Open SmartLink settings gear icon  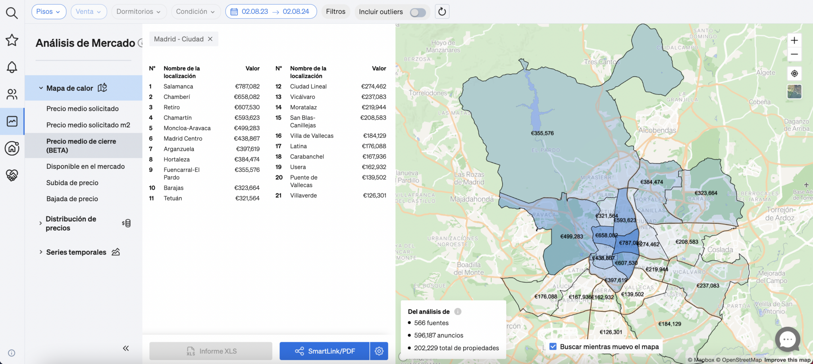(379, 351)
